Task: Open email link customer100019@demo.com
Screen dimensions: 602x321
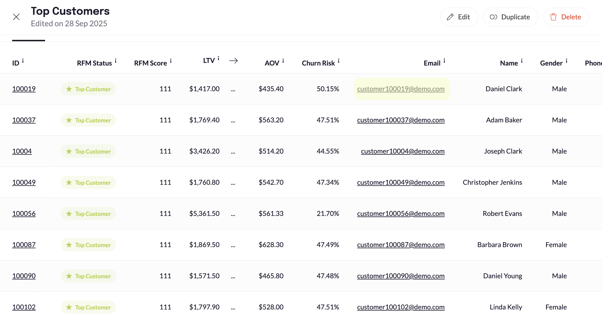Action: click(401, 89)
